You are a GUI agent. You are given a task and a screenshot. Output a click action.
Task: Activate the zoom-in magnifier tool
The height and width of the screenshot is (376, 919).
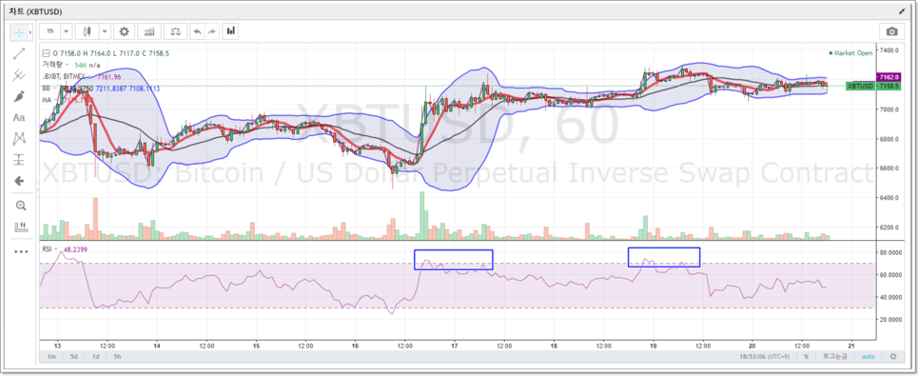click(21, 206)
